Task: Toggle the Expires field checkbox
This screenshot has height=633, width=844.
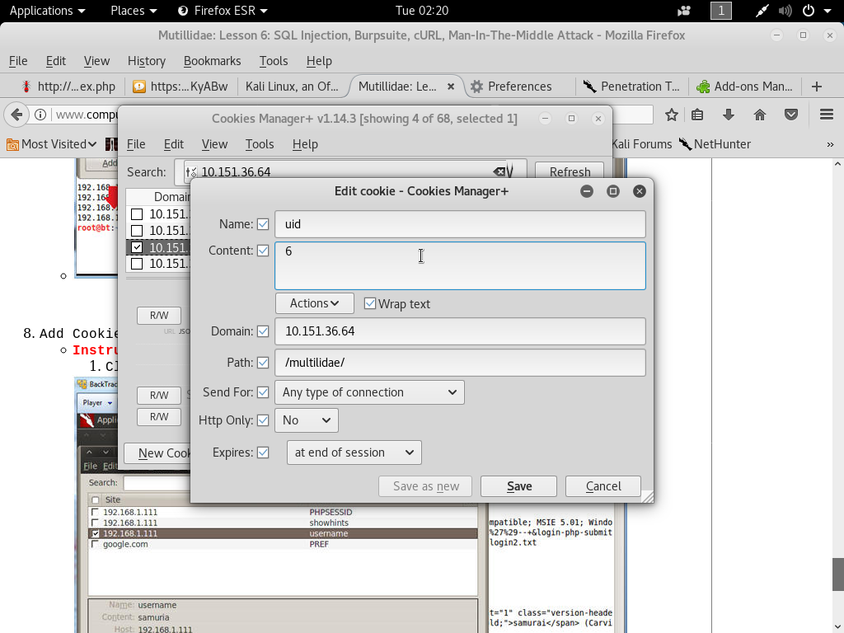Action: 263,452
